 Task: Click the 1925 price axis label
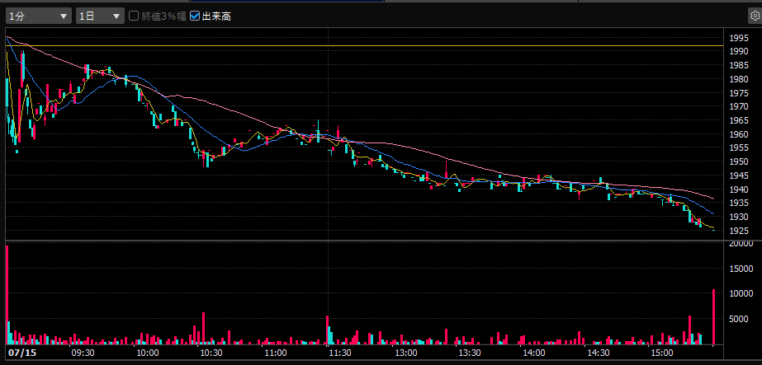tap(739, 230)
